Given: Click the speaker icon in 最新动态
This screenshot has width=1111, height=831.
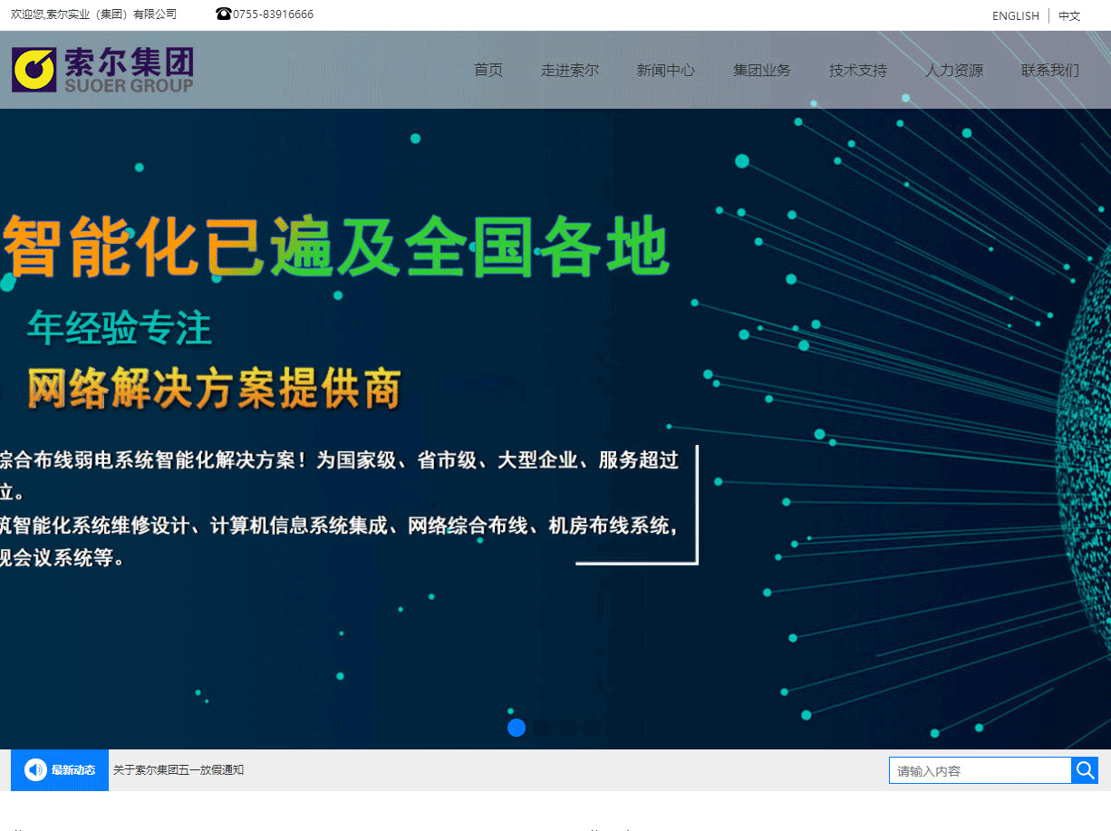Looking at the screenshot, I should pyautogui.click(x=35, y=769).
